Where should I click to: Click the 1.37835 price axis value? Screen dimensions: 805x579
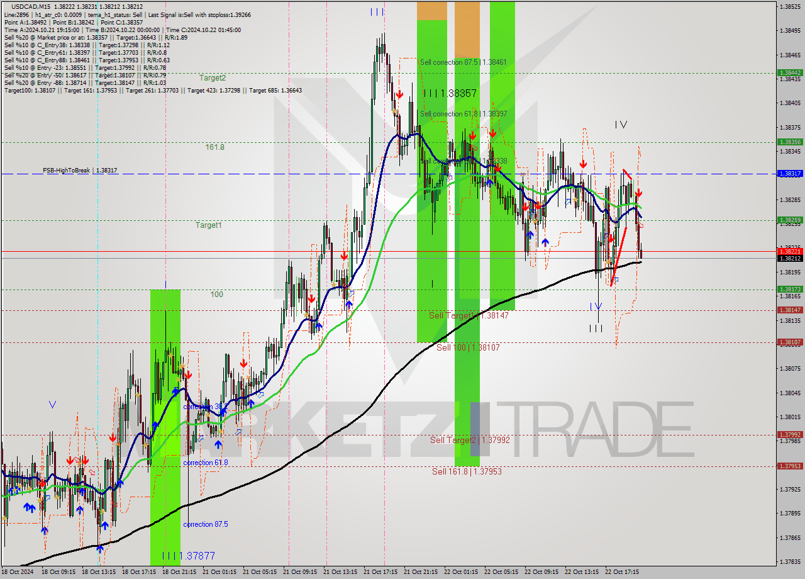click(x=790, y=562)
